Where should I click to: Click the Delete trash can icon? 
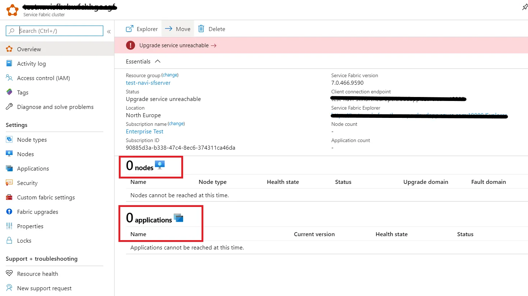click(201, 29)
